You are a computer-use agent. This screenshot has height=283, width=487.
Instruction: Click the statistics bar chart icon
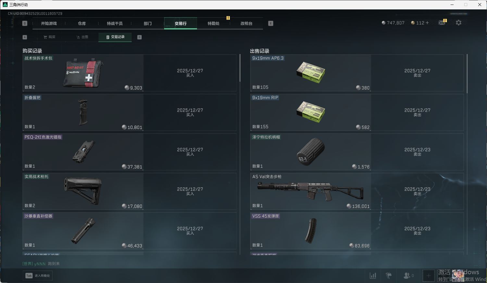[373, 276]
